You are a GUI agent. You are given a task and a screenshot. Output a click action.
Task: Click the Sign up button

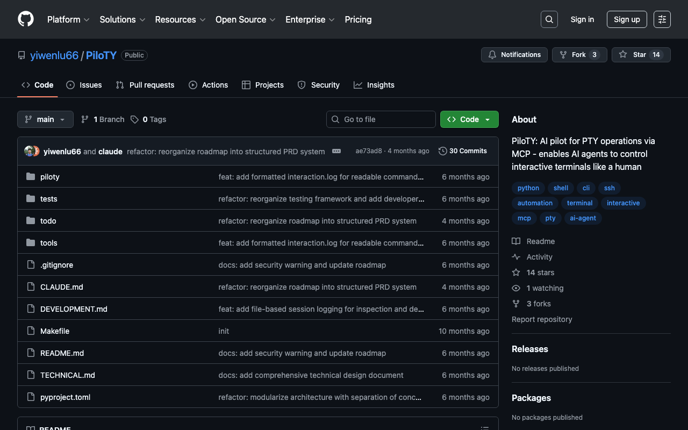(627, 19)
